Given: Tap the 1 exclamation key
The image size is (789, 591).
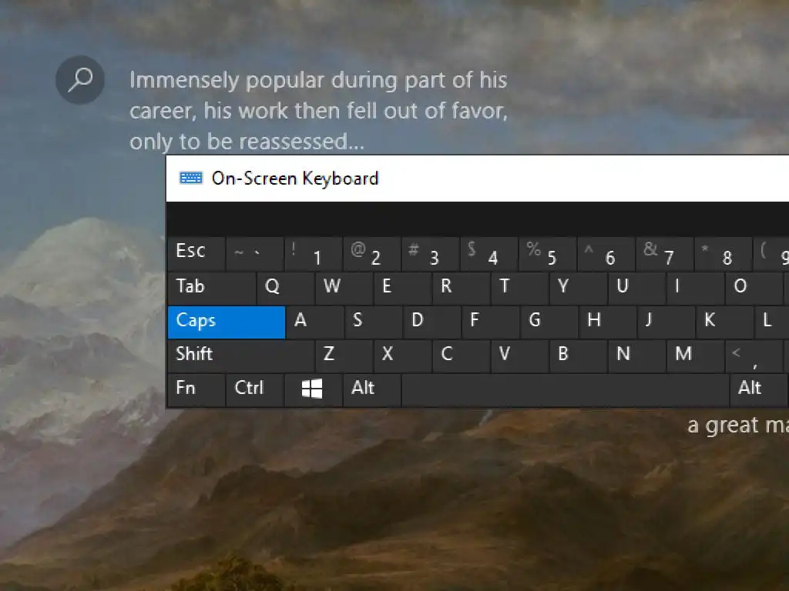Looking at the screenshot, I should click(314, 254).
